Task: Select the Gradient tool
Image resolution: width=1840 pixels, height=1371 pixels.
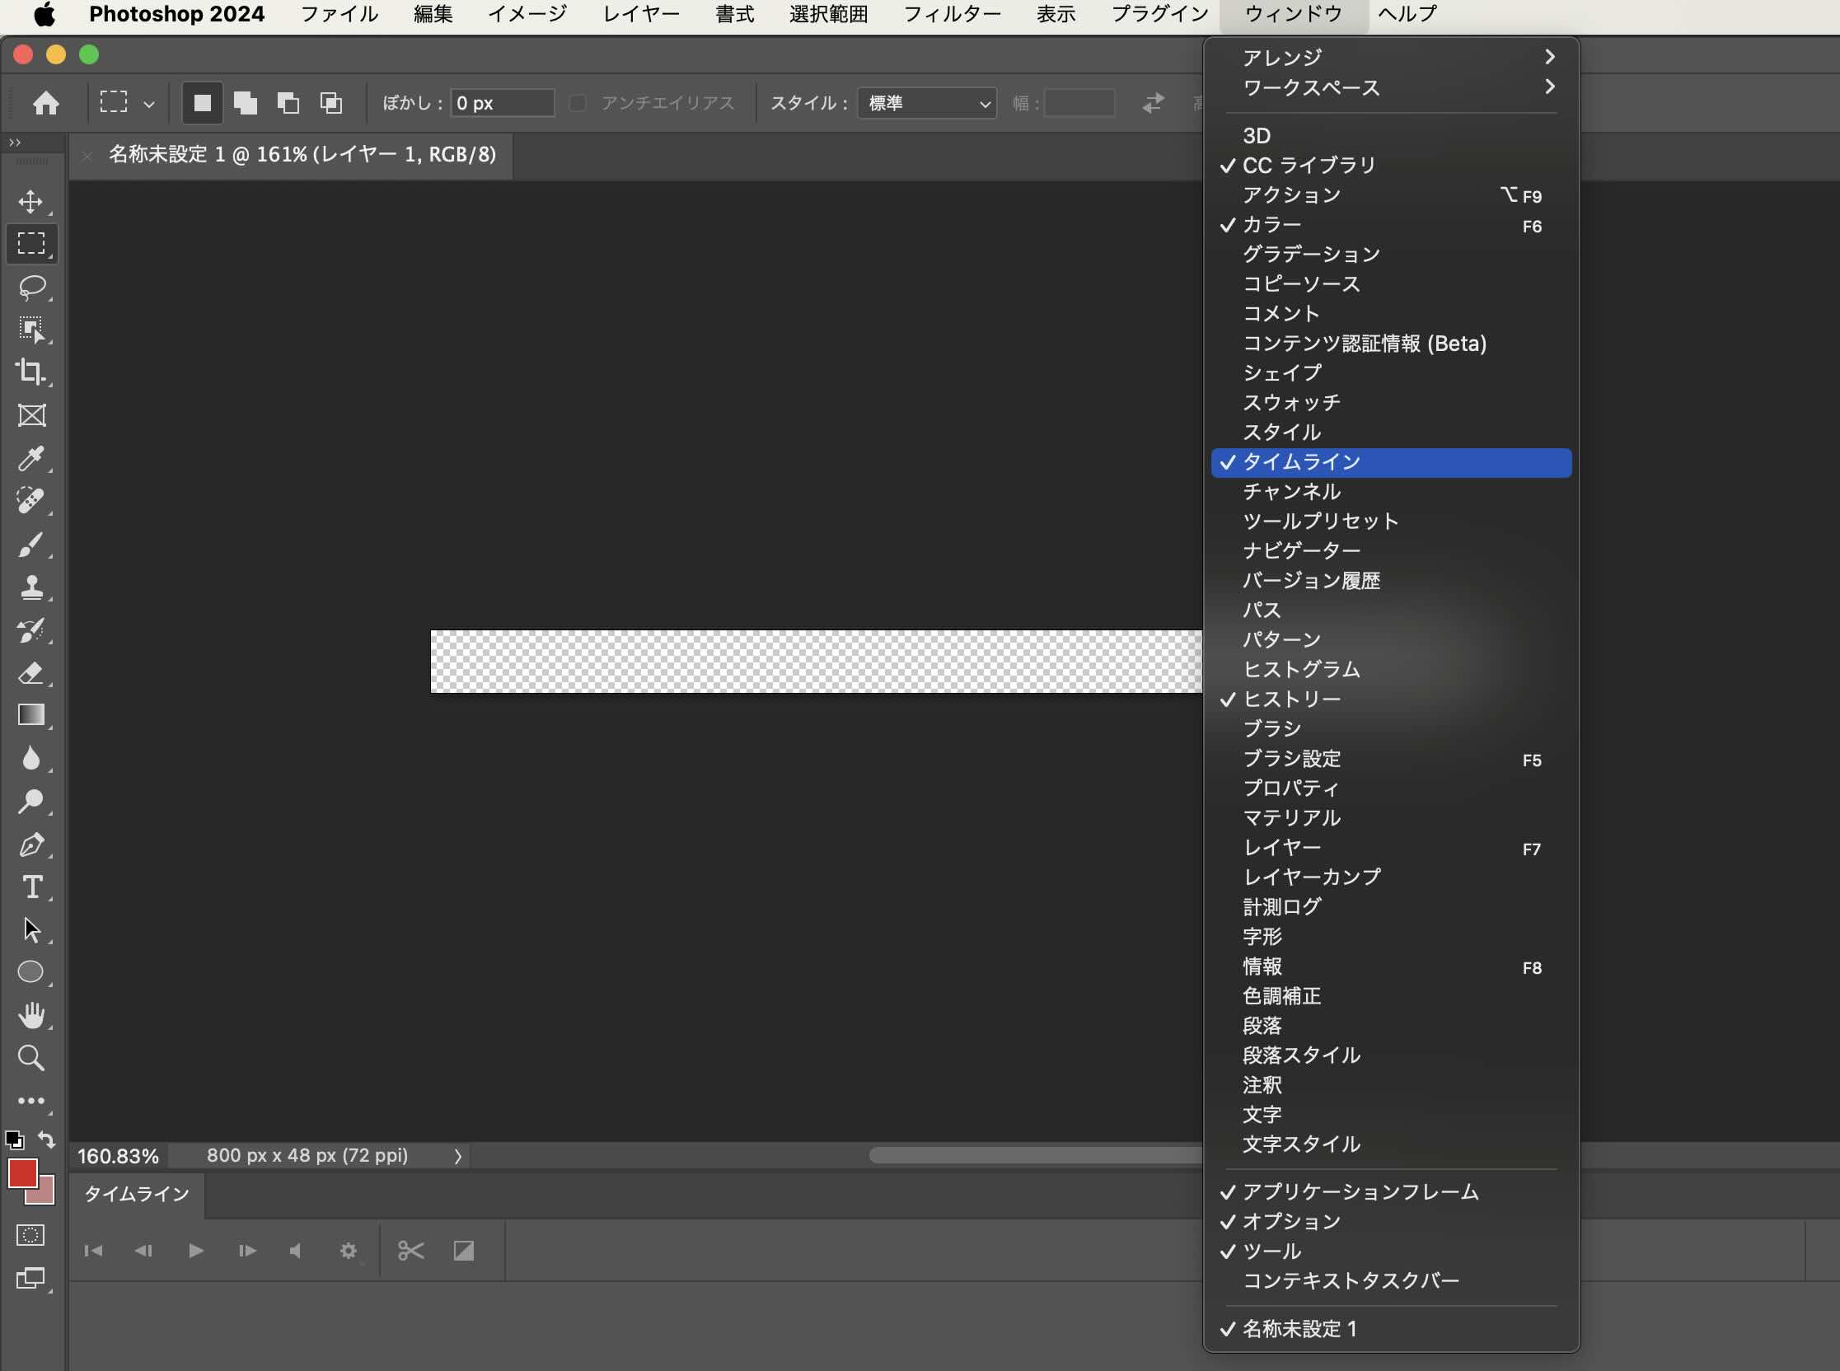Action: point(31,715)
